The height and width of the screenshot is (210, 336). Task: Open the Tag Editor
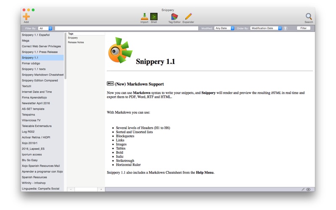pyautogui.click(x=174, y=16)
